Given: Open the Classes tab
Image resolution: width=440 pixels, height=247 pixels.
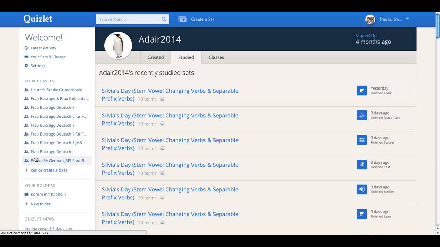Looking at the screenshot, I should click(216, 57).
